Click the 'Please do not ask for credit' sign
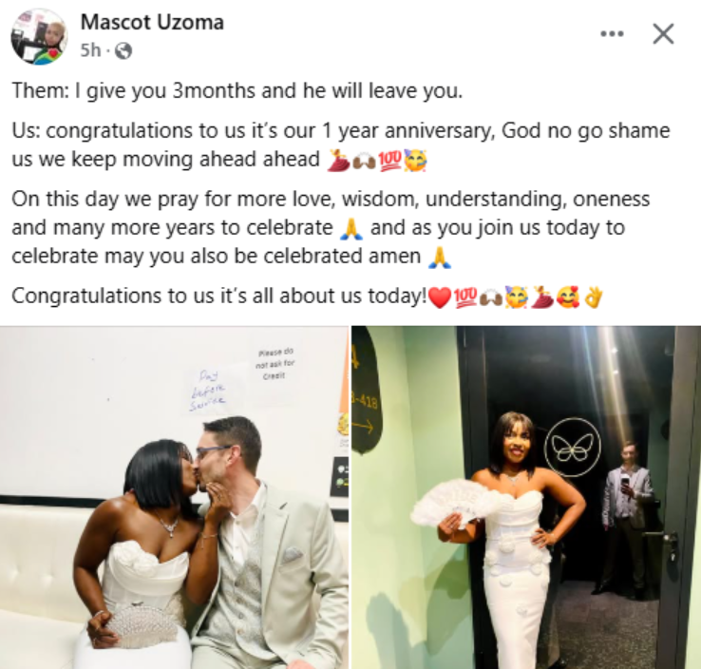The width and height of the screenshot is (701, 669). point(275,364)
